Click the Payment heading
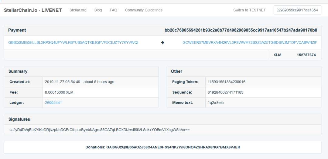Image resolution: width=328 pixels, height=159 pixels. click(17, 30)
